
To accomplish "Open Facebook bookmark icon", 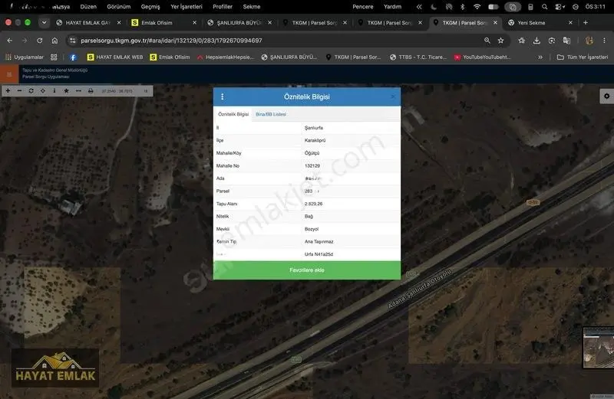I will 73,57.
